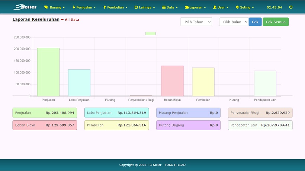The image size is (305, 171).
Task: Click the folder icon beside Laporan
Action: tap(187, 7)
